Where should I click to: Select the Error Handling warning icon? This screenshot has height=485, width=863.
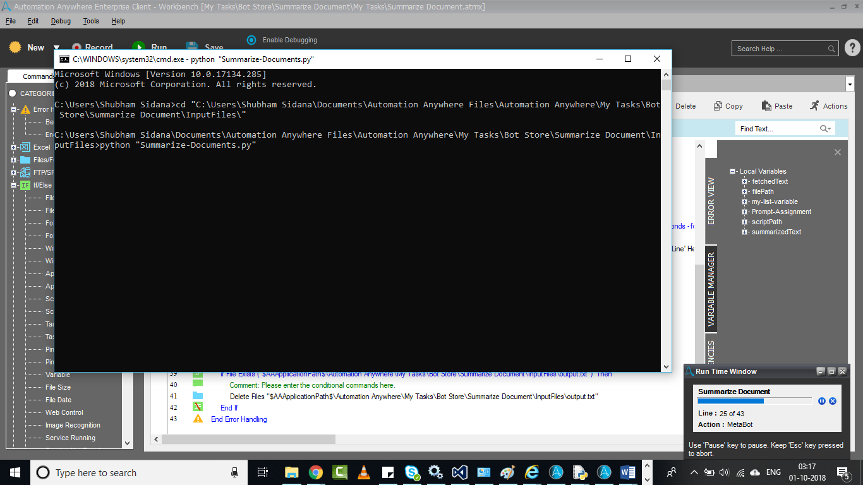point(25,109)
